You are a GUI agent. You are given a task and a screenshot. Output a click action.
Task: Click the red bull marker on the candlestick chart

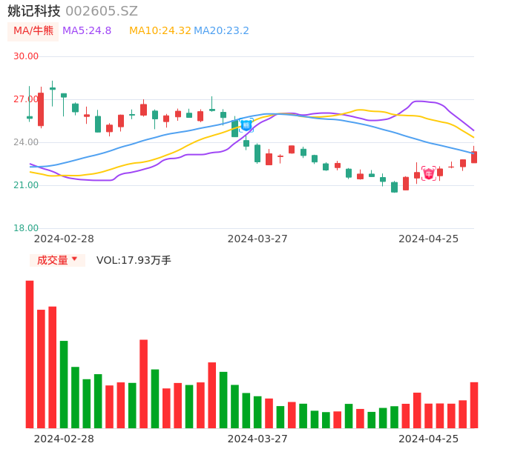pos(429,173)
